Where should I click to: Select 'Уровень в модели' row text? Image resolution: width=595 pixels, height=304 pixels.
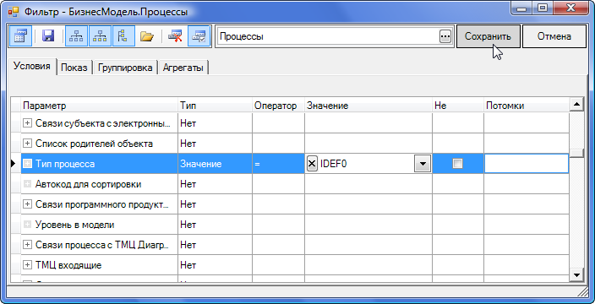click(74, 225)
